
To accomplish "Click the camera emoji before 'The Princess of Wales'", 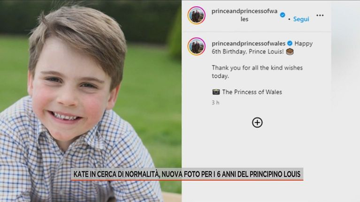I will pyautogui.click(x=216, y=92).
